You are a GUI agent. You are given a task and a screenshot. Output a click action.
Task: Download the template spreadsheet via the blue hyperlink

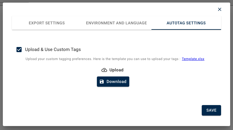click(193, 59)
